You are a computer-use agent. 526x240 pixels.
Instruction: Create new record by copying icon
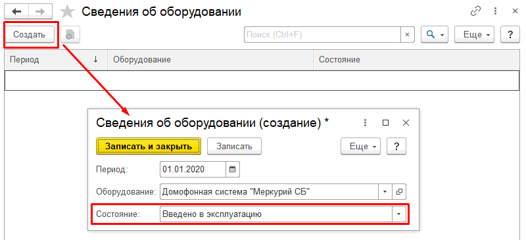click(x=70, y=35)
